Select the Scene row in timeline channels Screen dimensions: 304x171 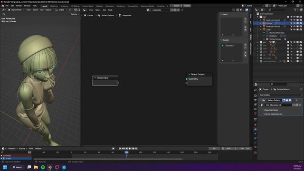tap(16, 158)
